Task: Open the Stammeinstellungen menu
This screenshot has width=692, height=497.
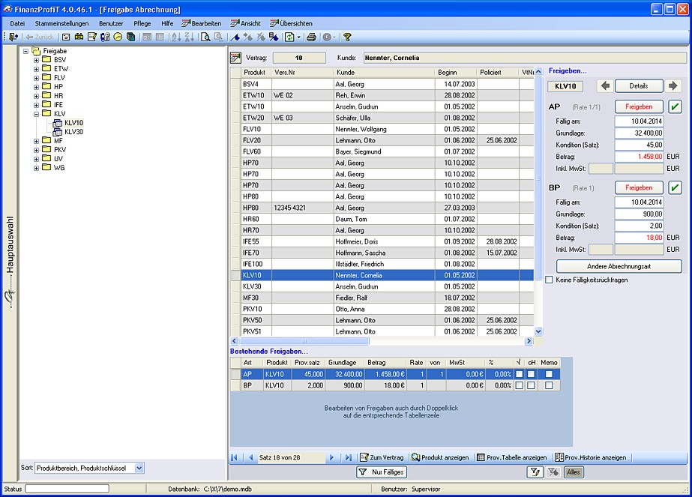Action: tap(62, 23)
